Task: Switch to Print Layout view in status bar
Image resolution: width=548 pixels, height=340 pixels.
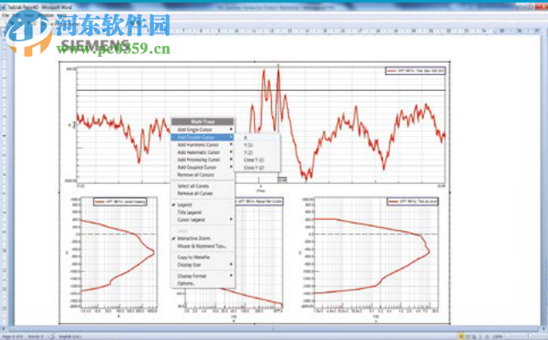Action: pyautogui.click(x=461, y=337)
